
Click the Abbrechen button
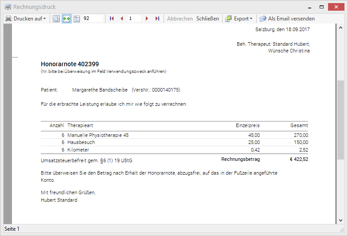[180, 19]
